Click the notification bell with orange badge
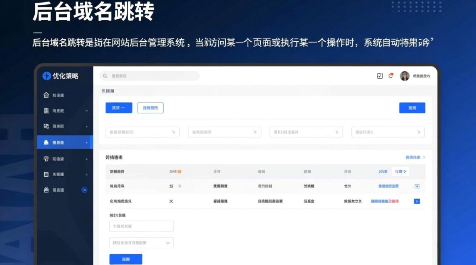 tap(391, 76)
